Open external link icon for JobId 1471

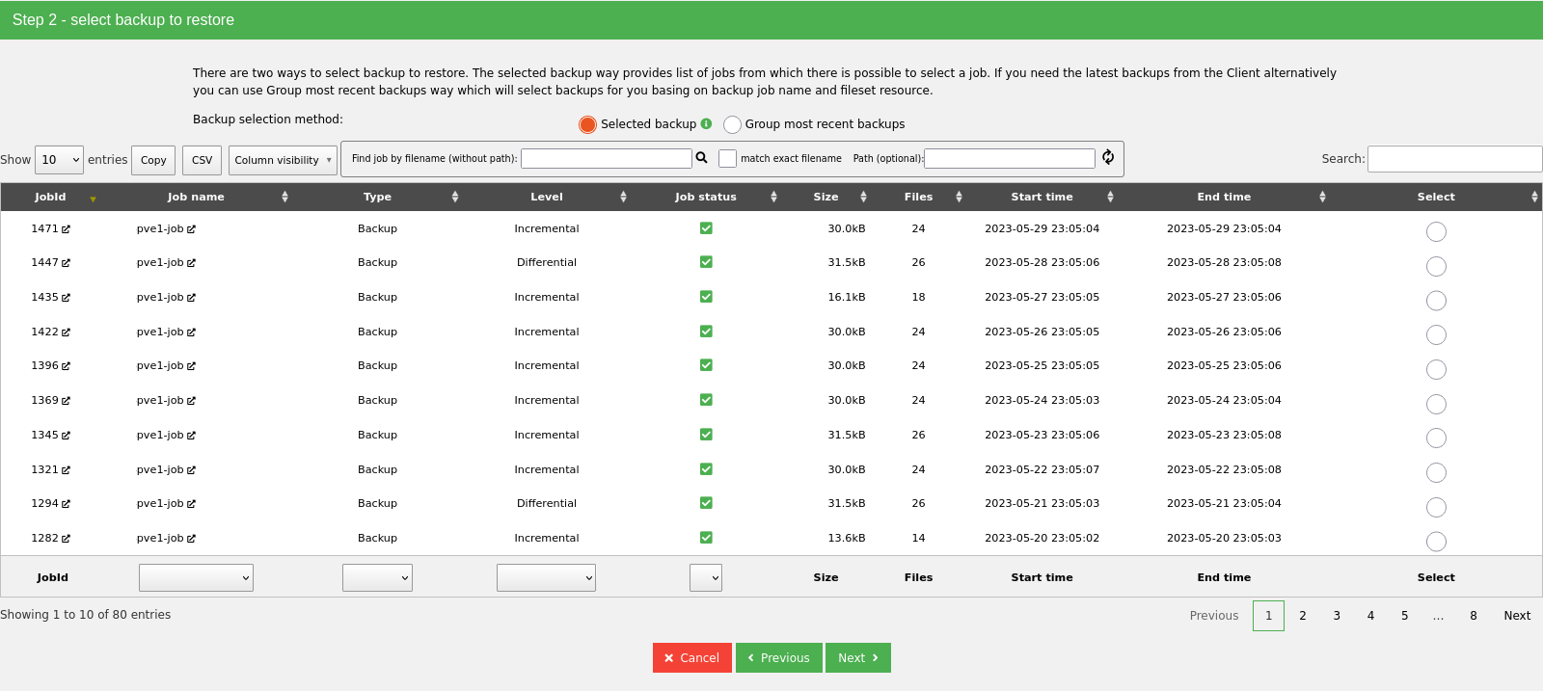(x=66, y=229)
